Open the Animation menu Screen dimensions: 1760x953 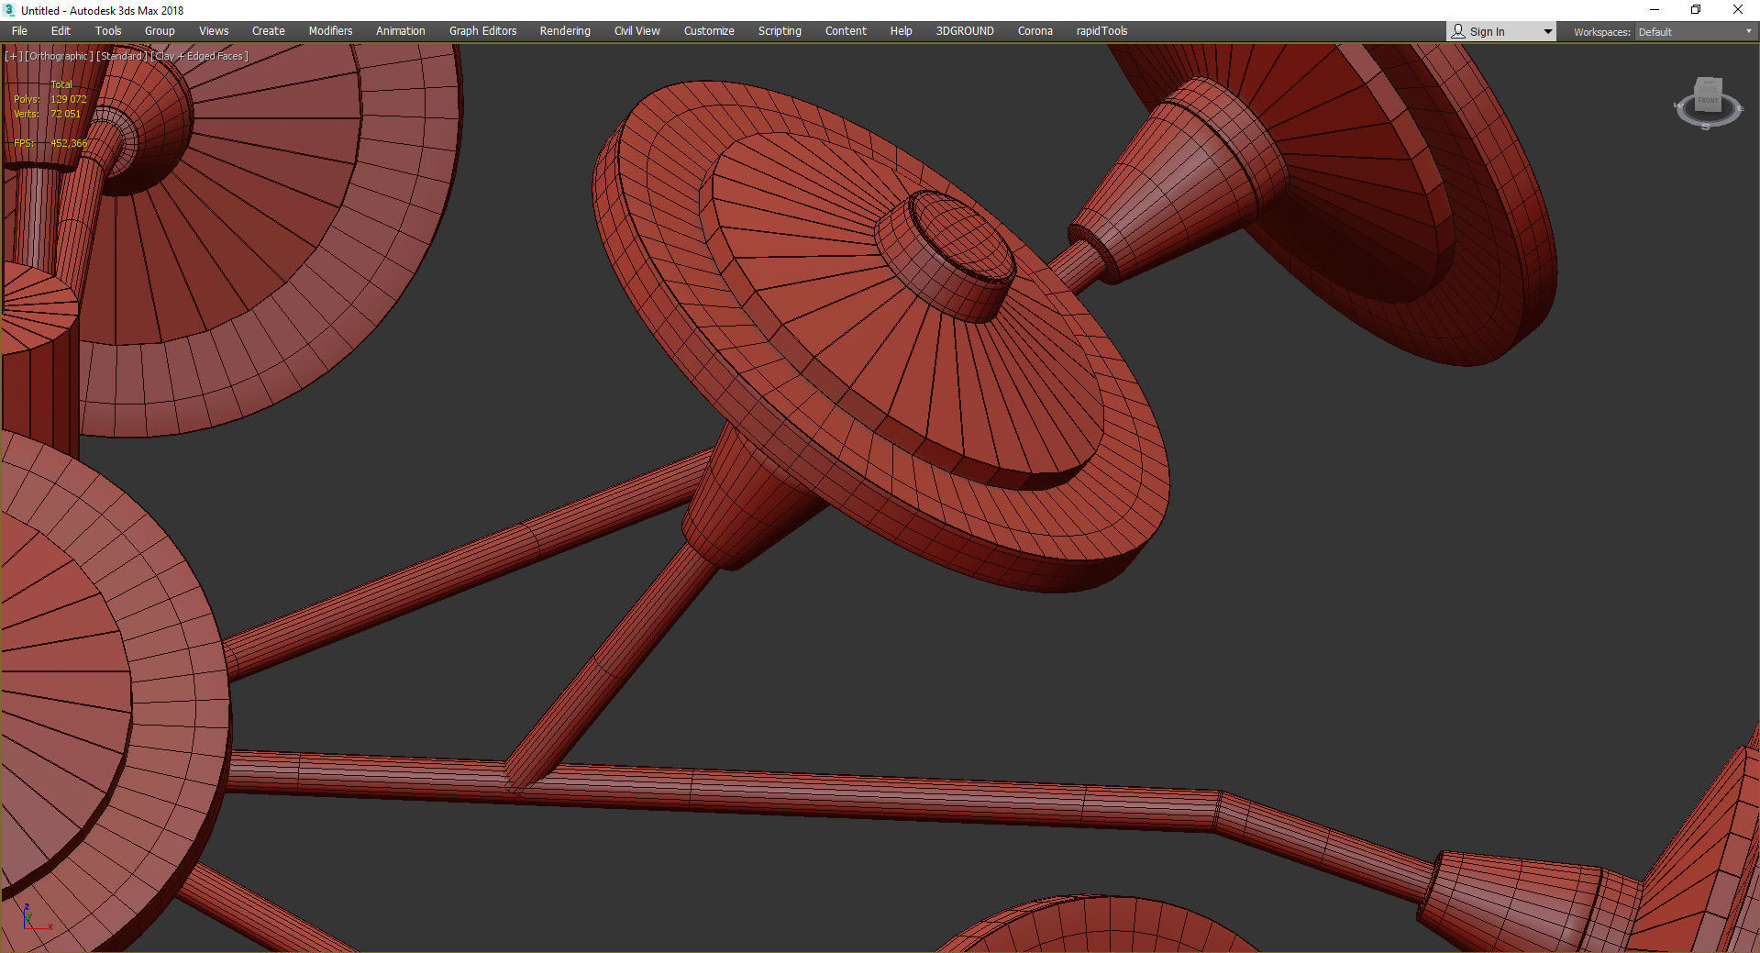click(x=401, y=31)
